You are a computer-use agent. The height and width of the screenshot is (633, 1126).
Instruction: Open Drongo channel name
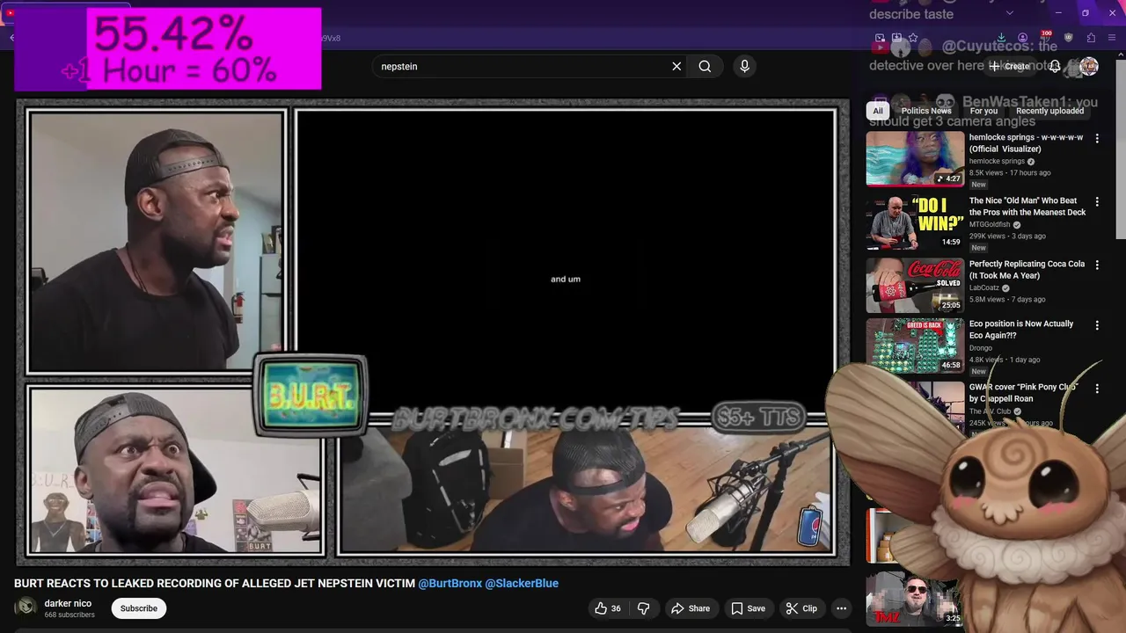[x=980, y=347]
